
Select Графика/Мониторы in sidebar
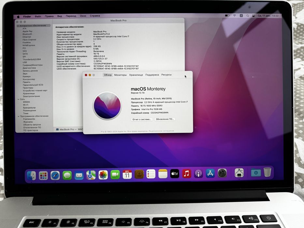pos(33,65)
